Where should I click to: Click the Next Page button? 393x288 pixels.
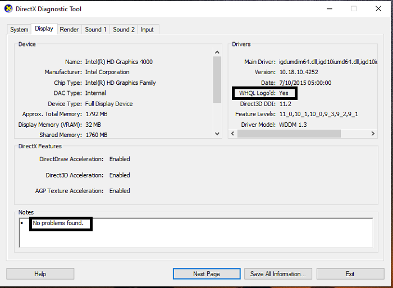(x=207, y=274)
